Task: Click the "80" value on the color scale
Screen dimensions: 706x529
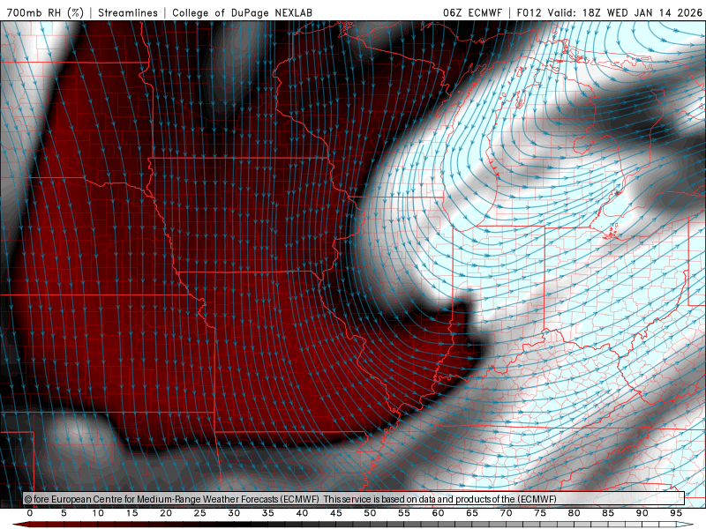Action: click(x=575, y=513)
